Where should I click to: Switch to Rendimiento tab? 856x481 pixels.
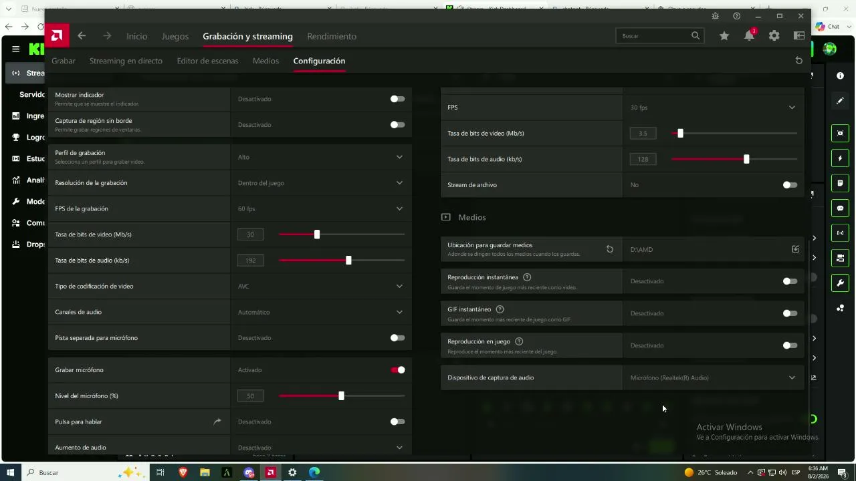[x=332, y=36]
